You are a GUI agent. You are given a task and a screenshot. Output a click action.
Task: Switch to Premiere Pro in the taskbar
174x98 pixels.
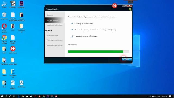(x=48, y=96)
